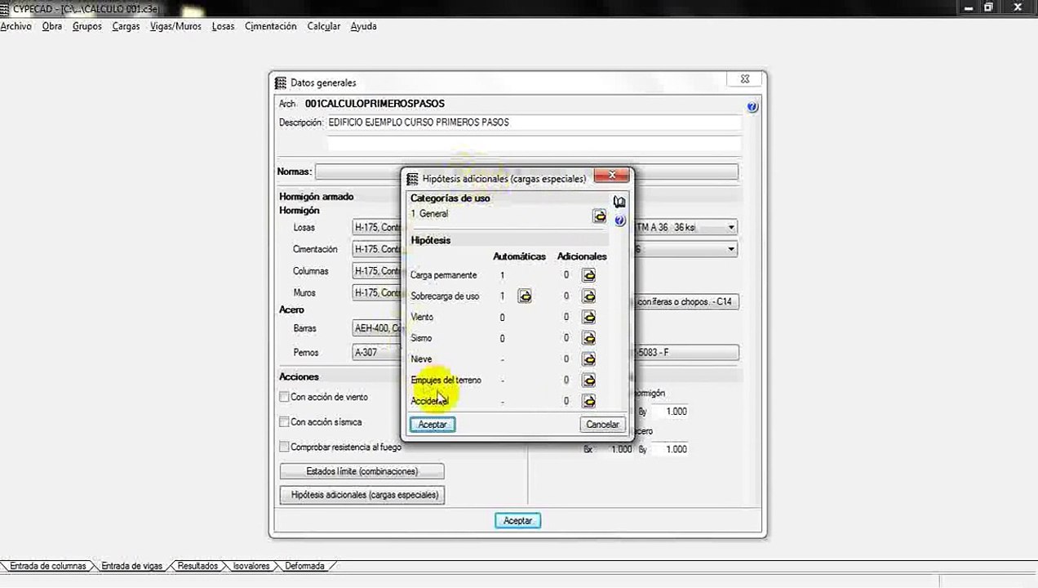Switch to Isovalores tab
This screenshot has height=588, width=1038.
click(251, 566)
